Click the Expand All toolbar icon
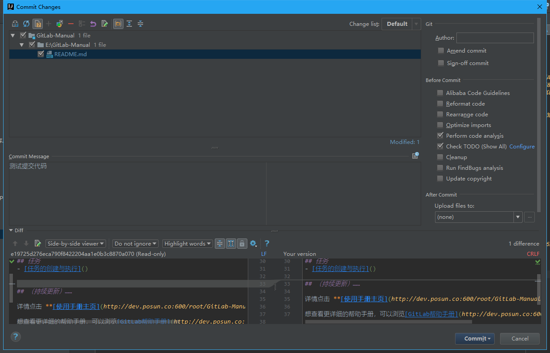This screenshot has width=550, height=353. click(x=129, y=24)
